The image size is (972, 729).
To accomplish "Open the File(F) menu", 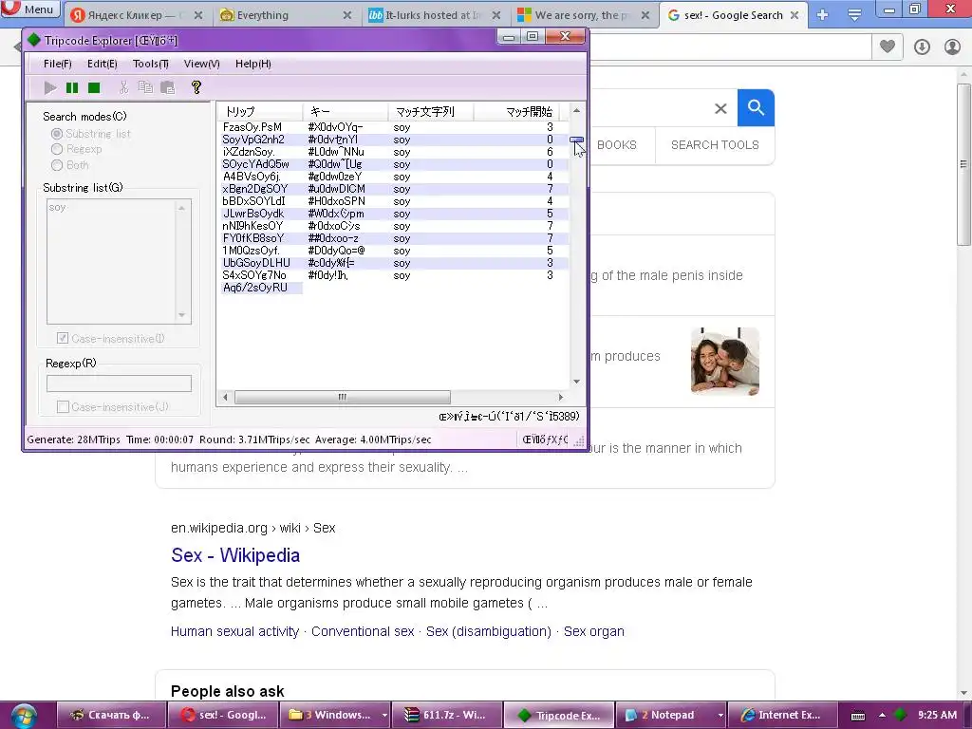I will [58, 64].
